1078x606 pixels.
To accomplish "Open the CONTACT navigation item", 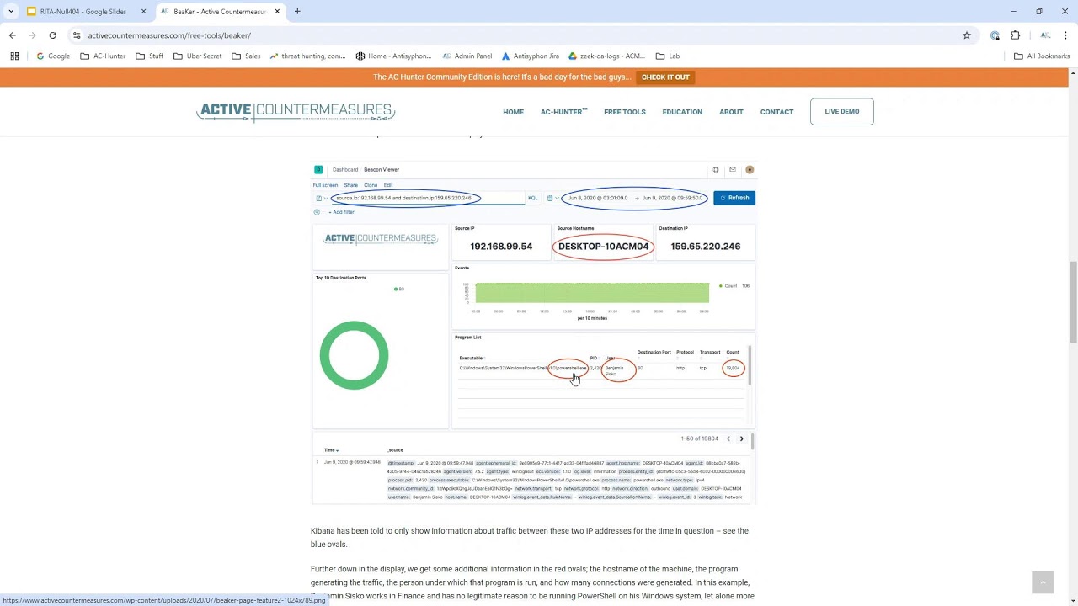I will coord(776,112).
